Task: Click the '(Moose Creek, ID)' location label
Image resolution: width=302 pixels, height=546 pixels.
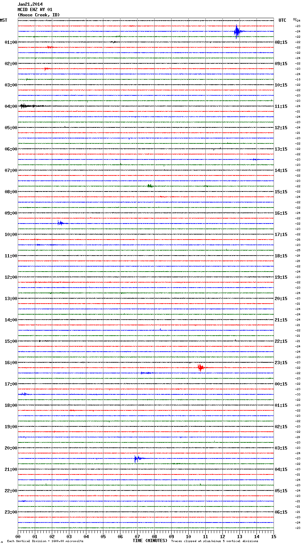Action: tap(39, 15)
